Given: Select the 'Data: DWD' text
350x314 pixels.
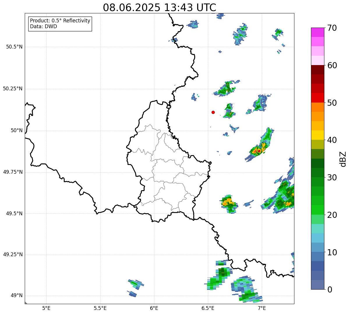Looking at the screenshot, I should [x=44, y=26].
